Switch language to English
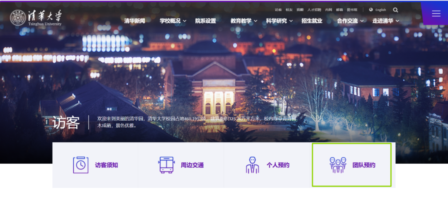This screenshot has width=448, height=210. 380,10
